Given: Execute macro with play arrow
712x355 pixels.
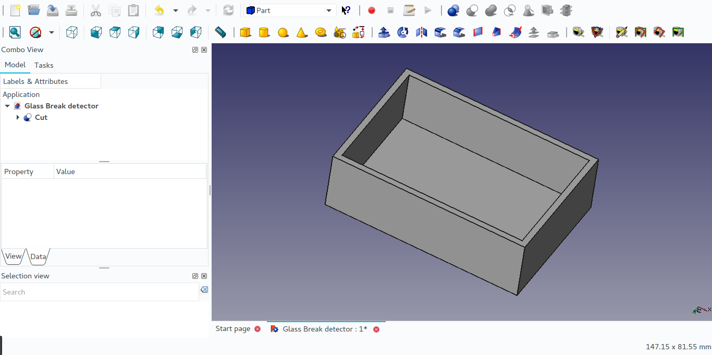Looking at the screenshot, I should pos(428,10).
